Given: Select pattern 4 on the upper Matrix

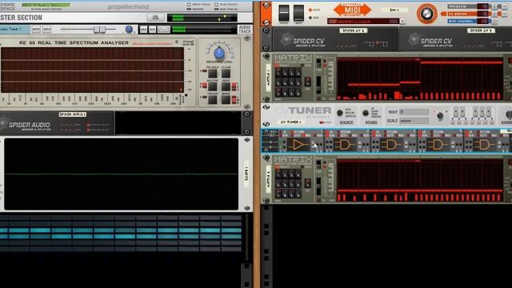Looking at the screenshot, I should tap(298, 72).
